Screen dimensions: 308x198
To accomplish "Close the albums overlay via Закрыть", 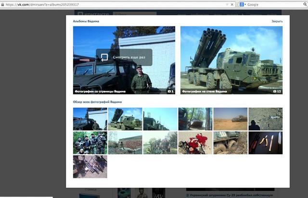I will pyautogui.click(x=277, y=22).
